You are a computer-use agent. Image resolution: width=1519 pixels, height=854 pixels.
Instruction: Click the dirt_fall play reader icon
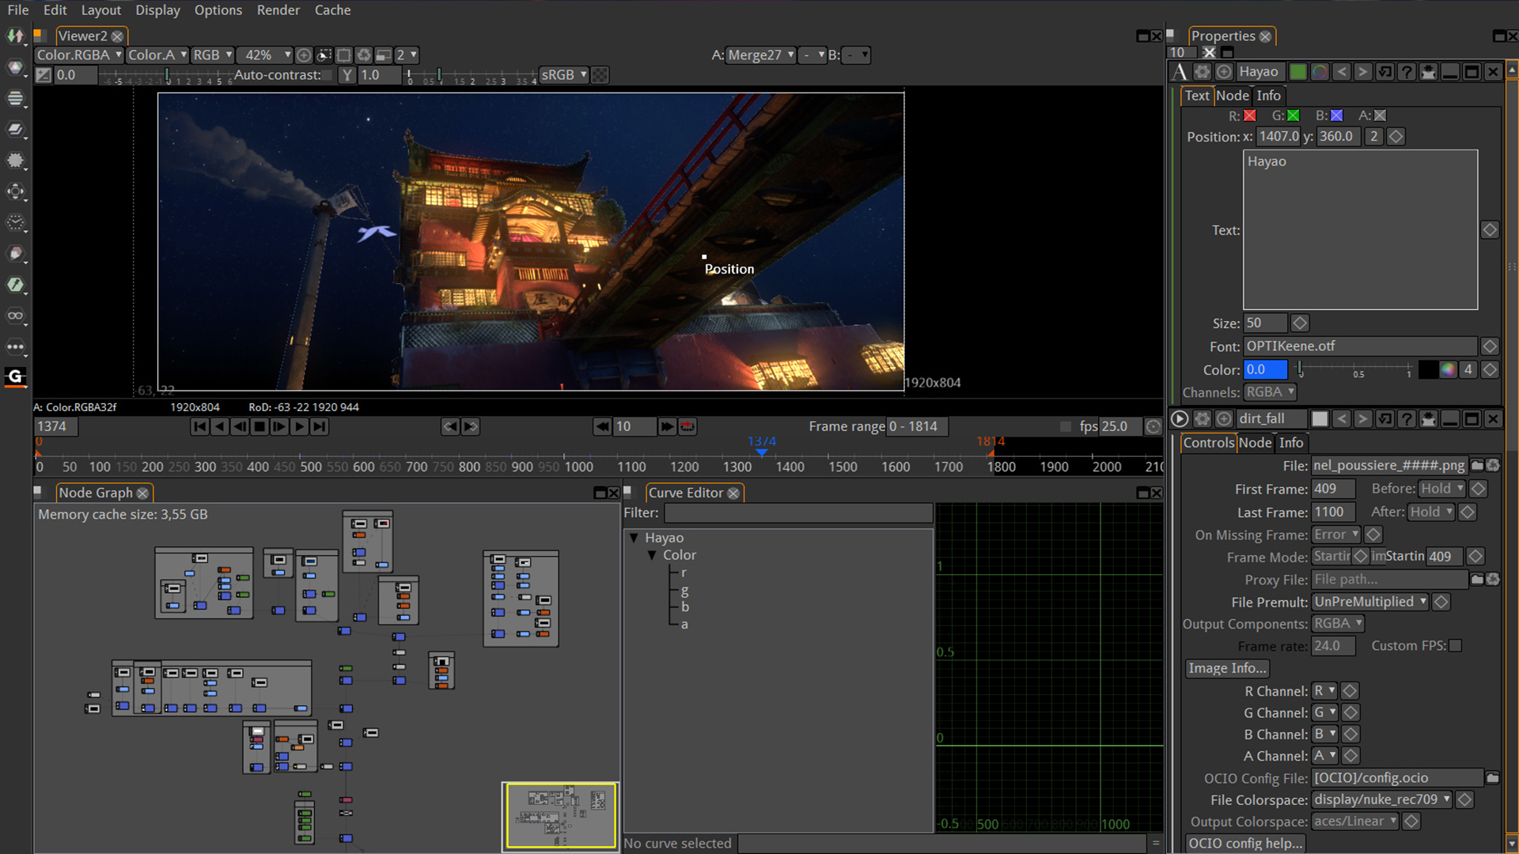tap(1180, 419)
